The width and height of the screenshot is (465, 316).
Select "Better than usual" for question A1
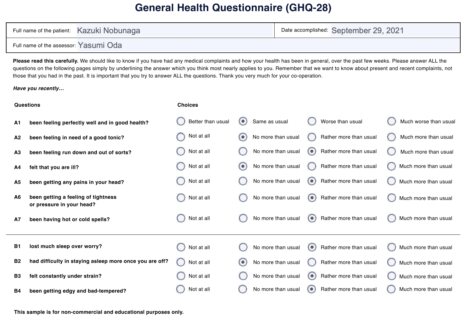[180, 121]
